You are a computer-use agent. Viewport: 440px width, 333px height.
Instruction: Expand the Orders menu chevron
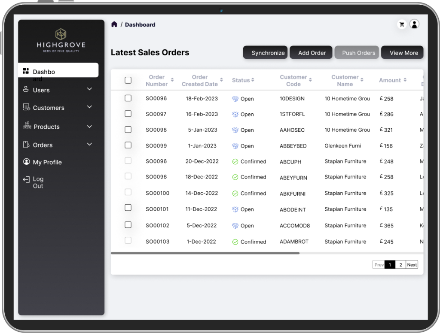point(89,144)
